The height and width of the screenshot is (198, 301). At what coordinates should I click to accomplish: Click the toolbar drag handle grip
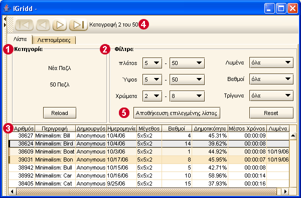[x=11, y=25]
